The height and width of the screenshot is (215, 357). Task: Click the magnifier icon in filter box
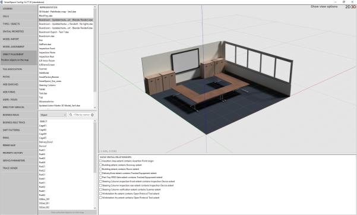71,115
